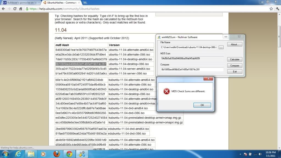
Task: Click edubuntu-11.04-dvd-amd64.iso cell
Action: (128, 129)
